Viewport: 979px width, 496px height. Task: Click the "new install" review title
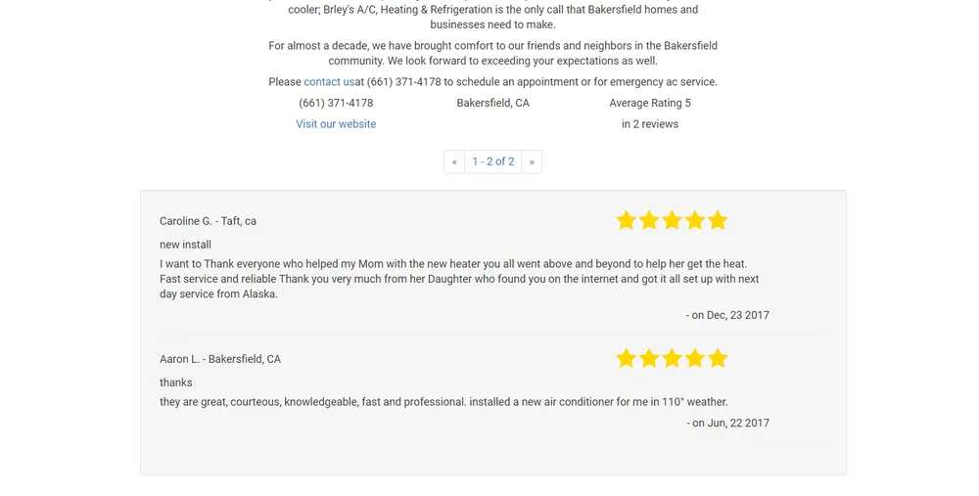point(185,245)
